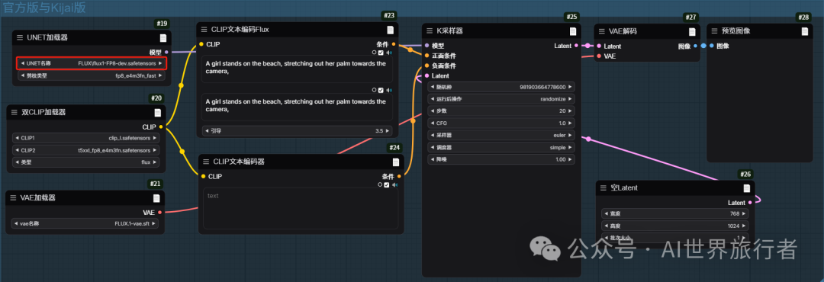Toggle the checkbox in the CLIP文本编码器 node

387,185
